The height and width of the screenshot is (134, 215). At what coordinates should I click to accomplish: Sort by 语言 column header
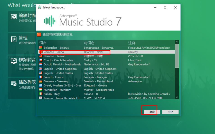pyautogui.click(x=43, y=43)
